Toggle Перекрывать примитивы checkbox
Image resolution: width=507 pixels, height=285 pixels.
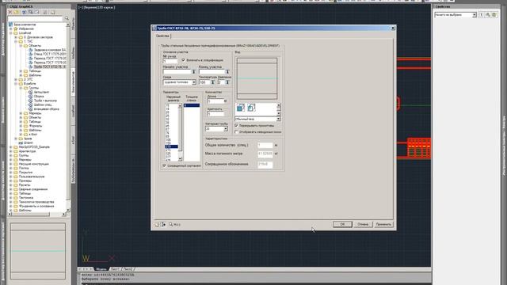(x=236, y=125)
